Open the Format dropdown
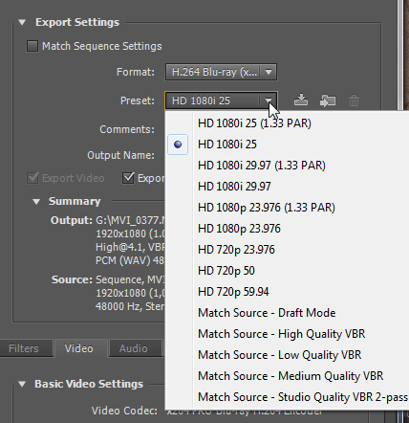 221,72
